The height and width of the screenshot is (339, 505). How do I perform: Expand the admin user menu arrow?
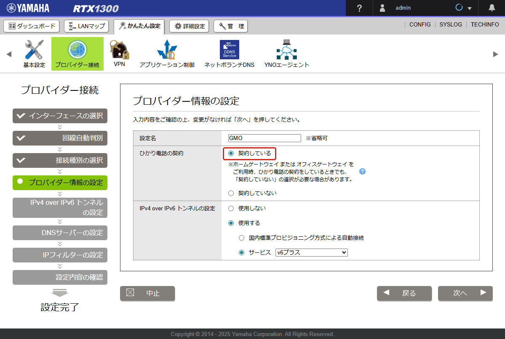point(469,8)
